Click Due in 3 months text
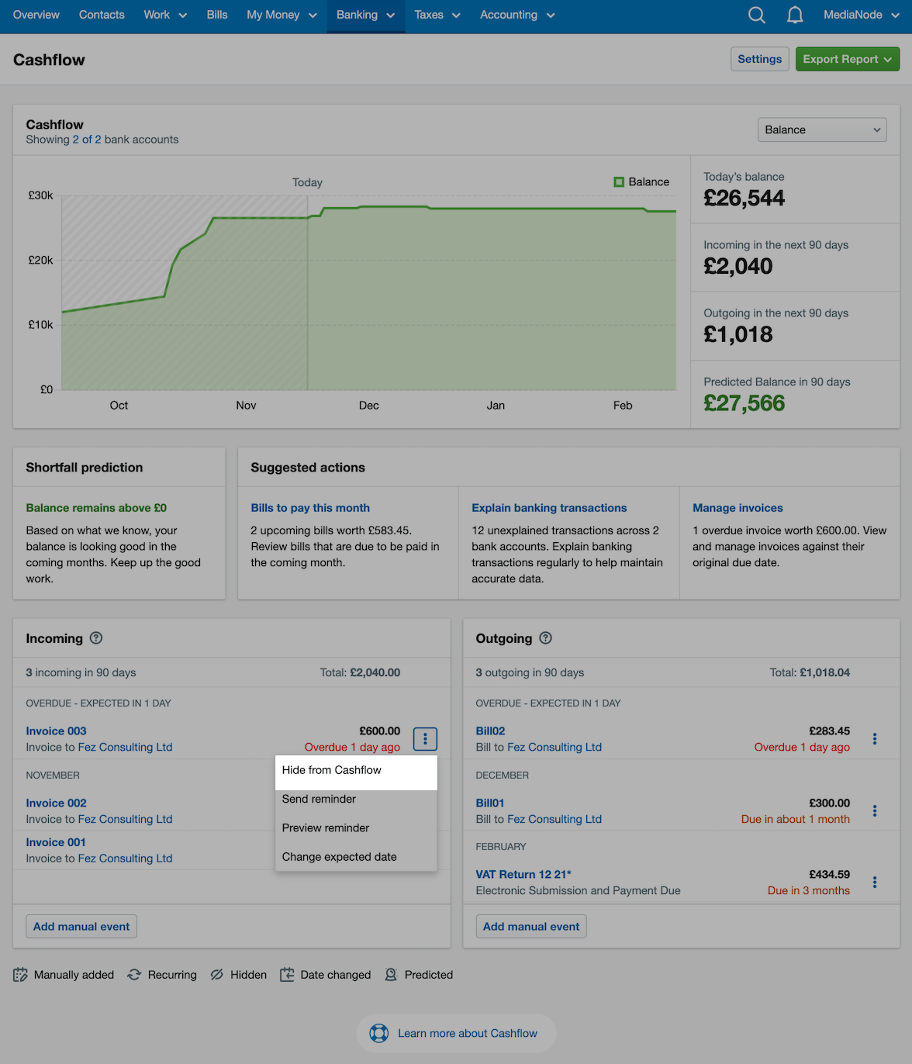This screenshot has width=912, height=1064. [x=809, y=891]
